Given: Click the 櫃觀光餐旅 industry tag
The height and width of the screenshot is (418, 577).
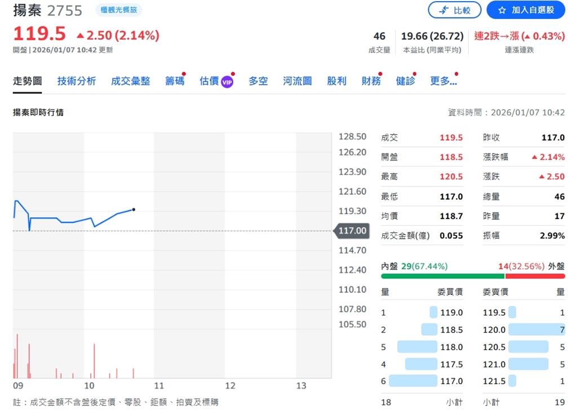Looking at the screenshot, I should coord(118,10).
